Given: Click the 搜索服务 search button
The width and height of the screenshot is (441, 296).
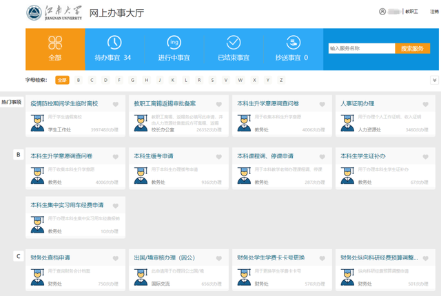Looking at the screenshot, I should coord(412,49).
